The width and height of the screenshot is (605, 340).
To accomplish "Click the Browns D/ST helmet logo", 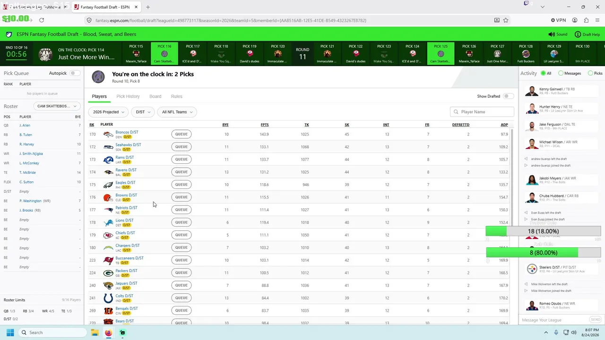I will point(108,197).
